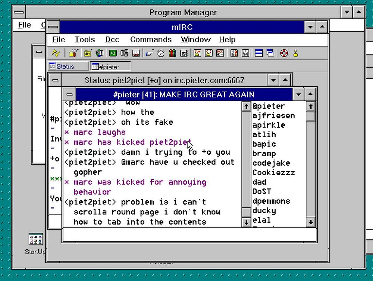The image size is (373, 281).
Task: Click 'marc has kicked piet2piet' line
Action: coord(128,142)
